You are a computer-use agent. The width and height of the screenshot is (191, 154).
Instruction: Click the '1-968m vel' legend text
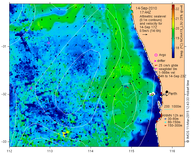tap(167, 73)
